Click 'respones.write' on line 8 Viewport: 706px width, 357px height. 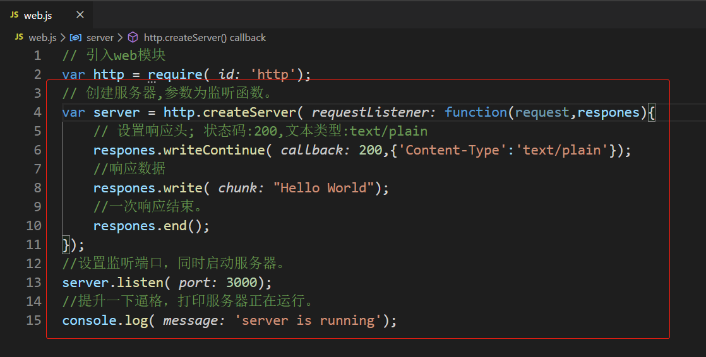coord(148,187)
